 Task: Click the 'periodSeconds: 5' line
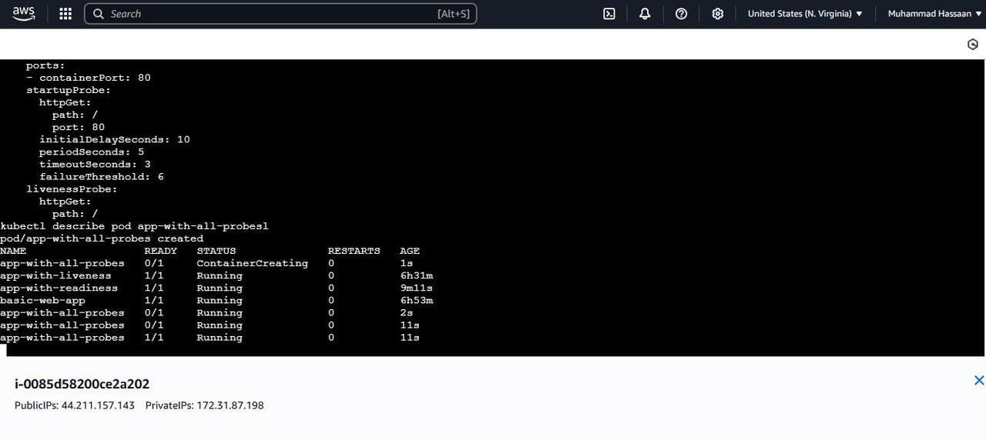[x=92, y=152]
